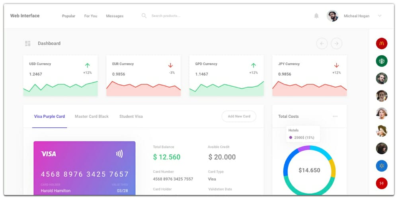Go to next with right arrow button
This screenshot has height=199, width=398.
[336, 43]
